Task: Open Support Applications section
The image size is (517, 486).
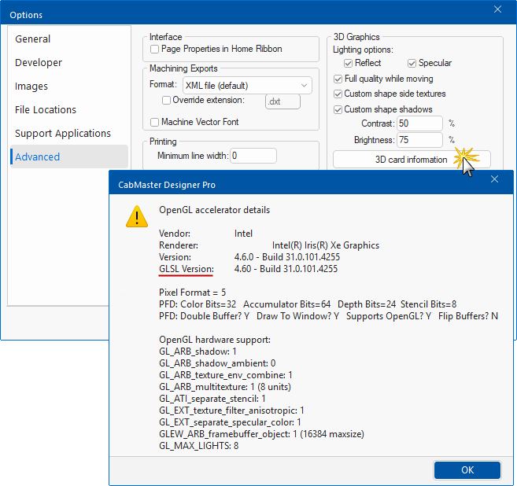Action: pos(63,133)
